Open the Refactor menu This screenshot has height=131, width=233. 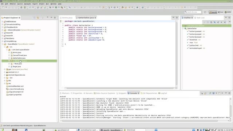(13, 4)
